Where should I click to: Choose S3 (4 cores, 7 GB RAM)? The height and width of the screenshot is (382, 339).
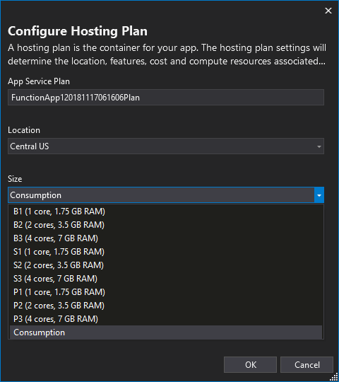[166, 279]
